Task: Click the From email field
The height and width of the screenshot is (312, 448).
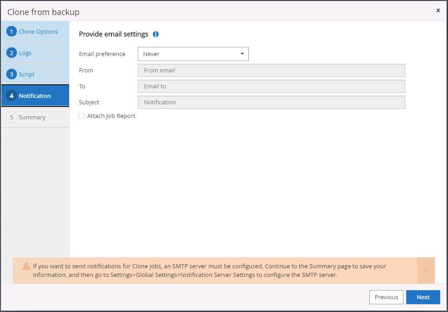Action: (x=271, y=70)
